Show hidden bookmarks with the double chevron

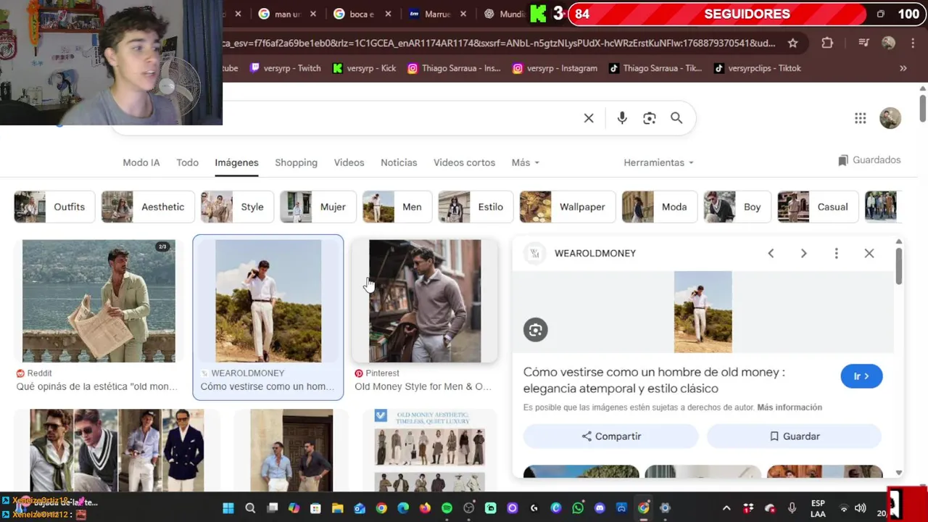[903, 68]
